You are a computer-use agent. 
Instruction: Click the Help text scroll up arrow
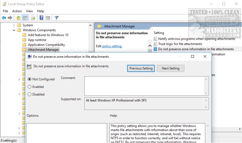[x=208, y=126]
